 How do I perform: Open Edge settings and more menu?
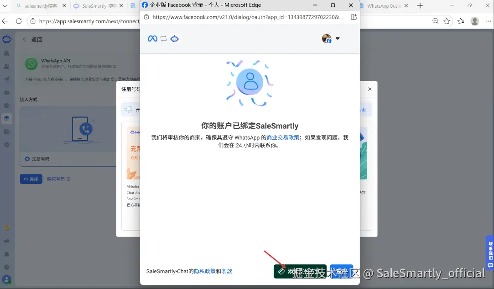[x=489, y=21]
